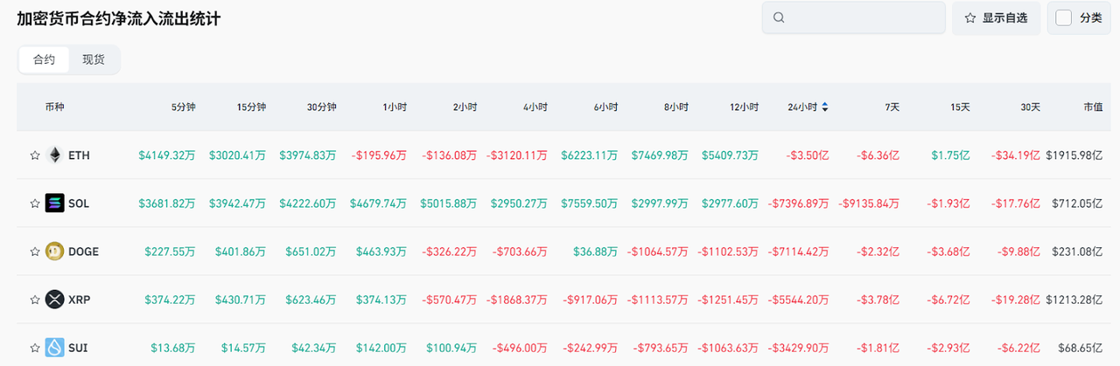Click the SOL coin logo

[55, 204]
